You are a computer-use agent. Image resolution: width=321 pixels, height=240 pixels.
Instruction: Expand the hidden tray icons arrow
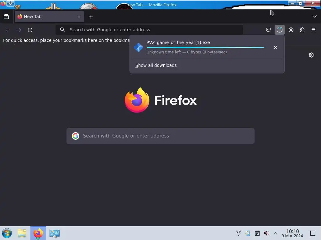point(276,233)
